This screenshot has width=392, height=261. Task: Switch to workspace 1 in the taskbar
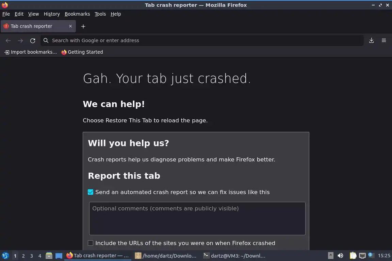[x=15, y=256]
